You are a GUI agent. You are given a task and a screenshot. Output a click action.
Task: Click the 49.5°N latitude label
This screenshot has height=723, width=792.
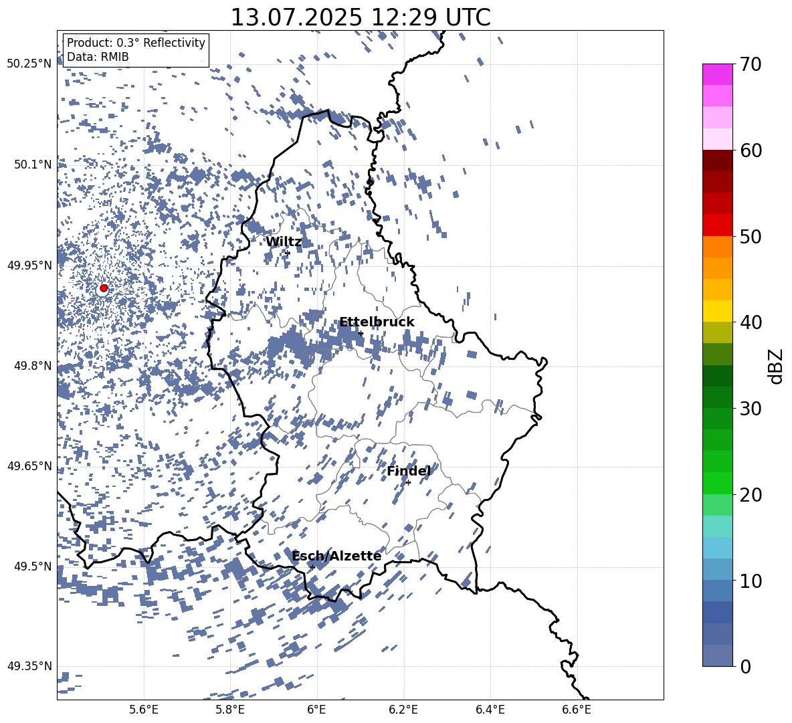click(x=33, y=566)
